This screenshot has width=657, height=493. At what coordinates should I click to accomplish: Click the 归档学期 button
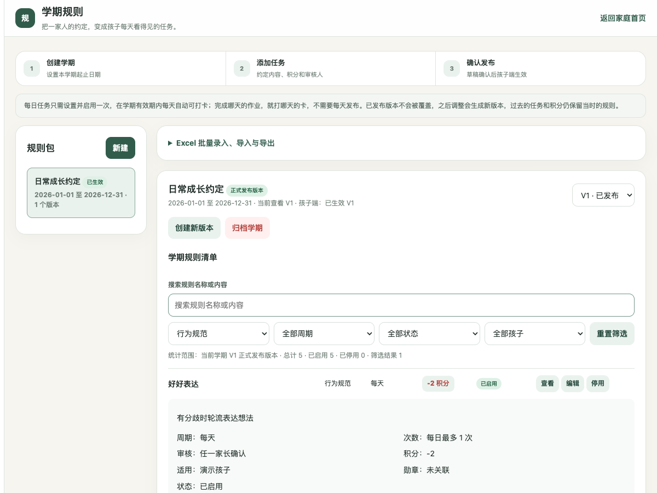pyautogui.click(x=247, y=228)
